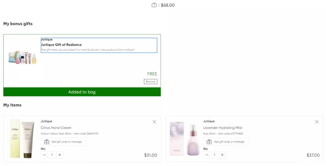This screenshot has width=326, height=166.
Task: Increase Lavender Hydrating Mist quantity with plus
Action: coord(222,155)
